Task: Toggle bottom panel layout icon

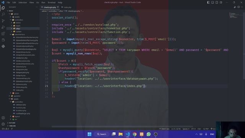Action: (x=212, y=2)
